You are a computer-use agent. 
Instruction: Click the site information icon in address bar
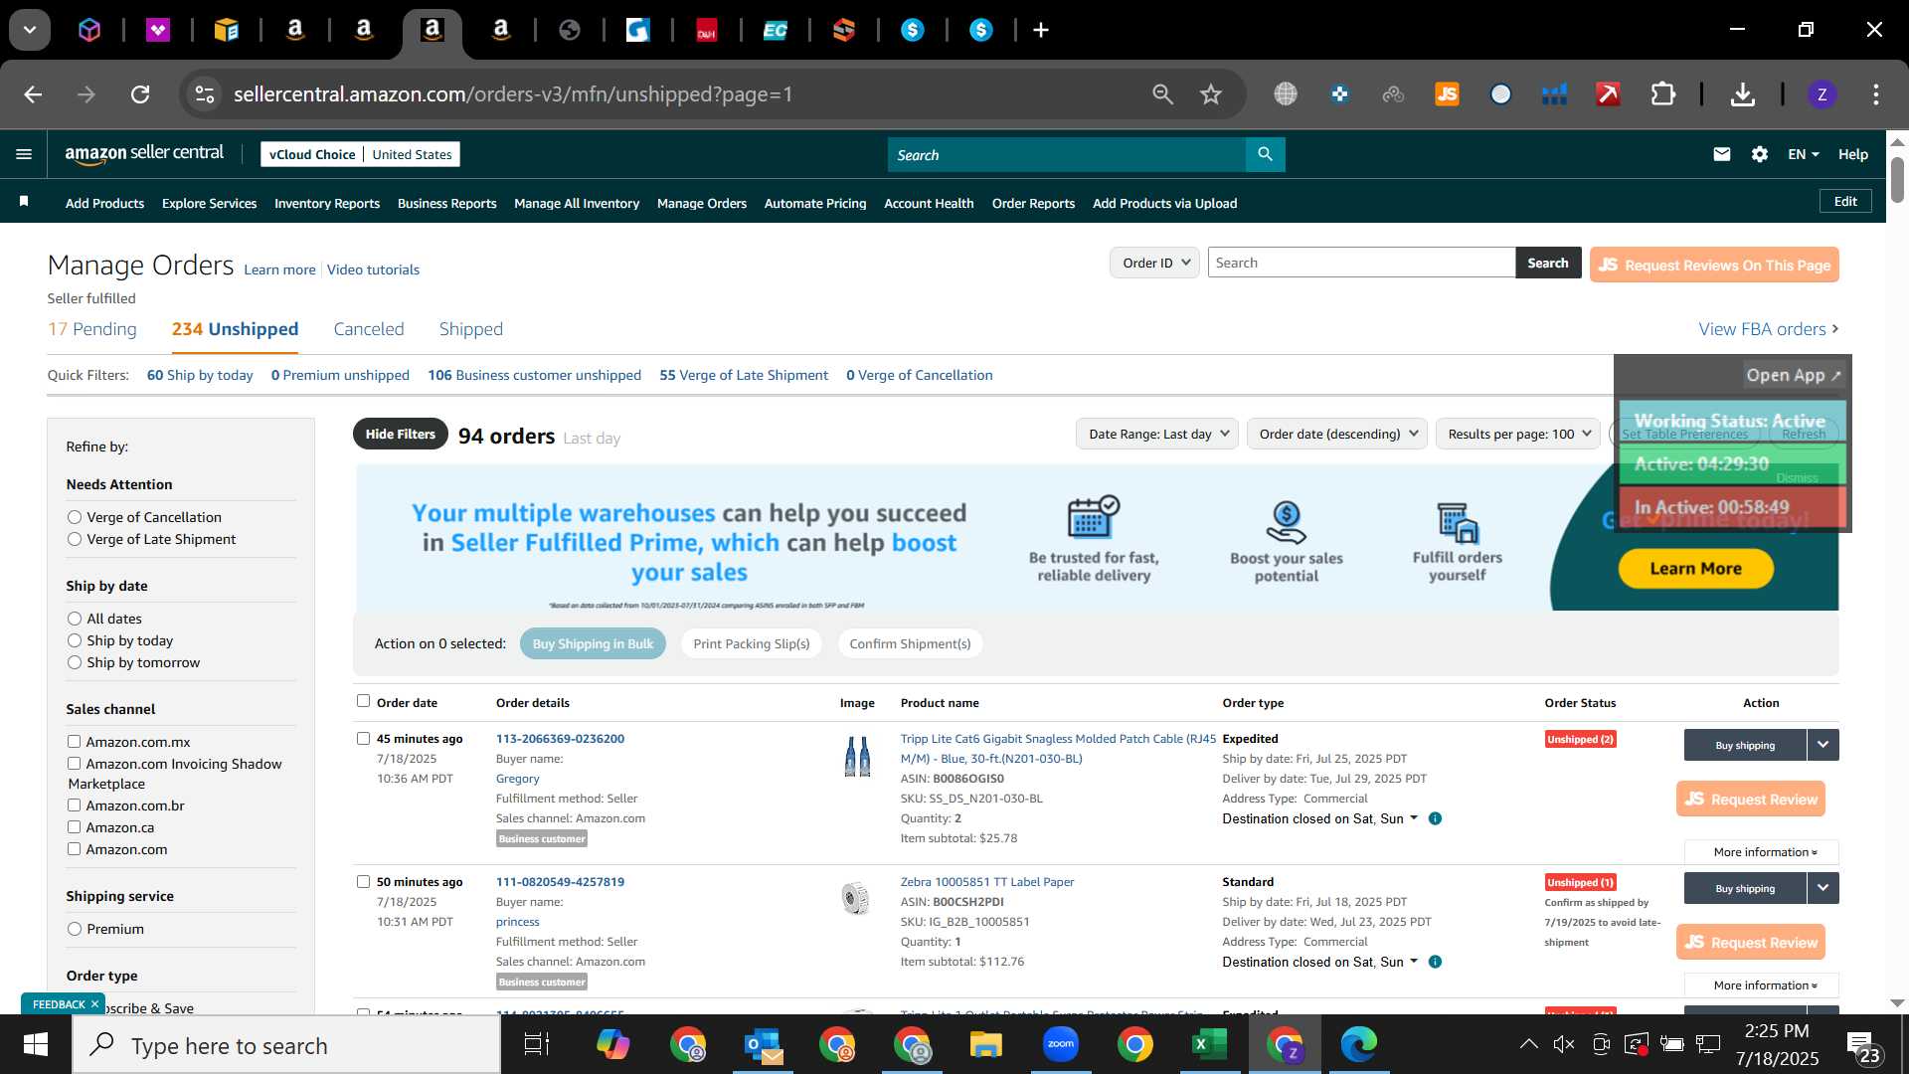click(205, 94)
